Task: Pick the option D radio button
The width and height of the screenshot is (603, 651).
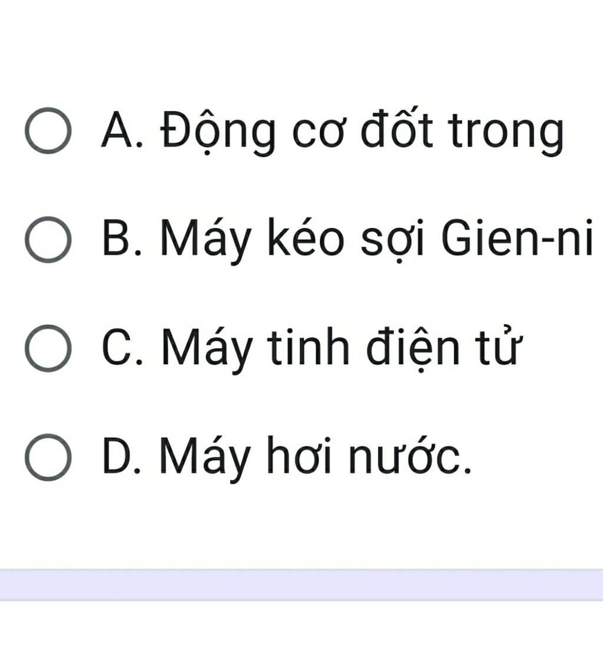Action: (x=48, y=458)
